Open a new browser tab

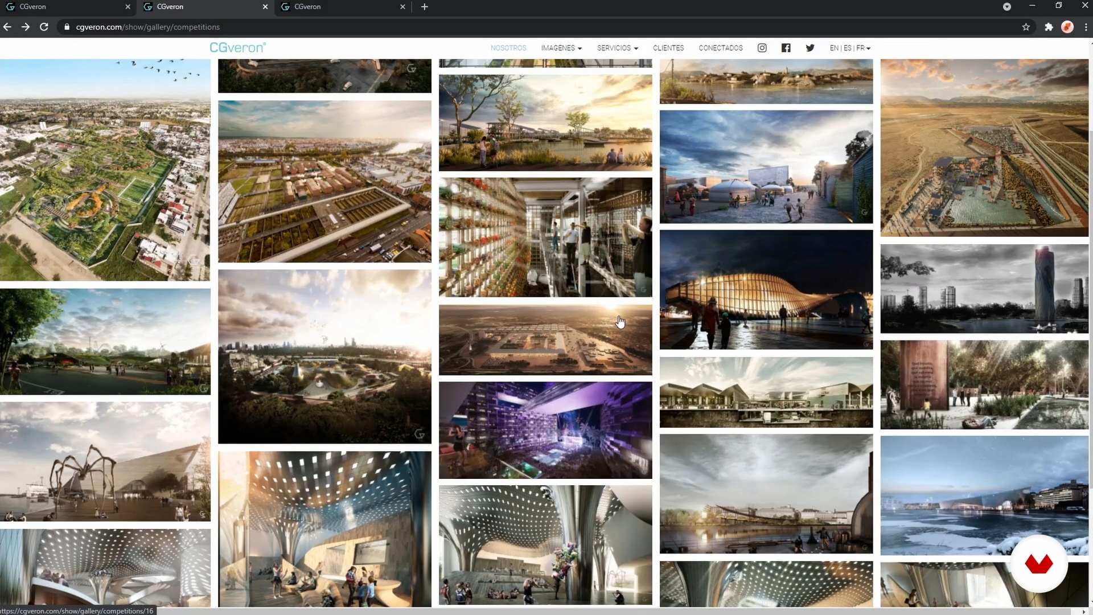425,7
